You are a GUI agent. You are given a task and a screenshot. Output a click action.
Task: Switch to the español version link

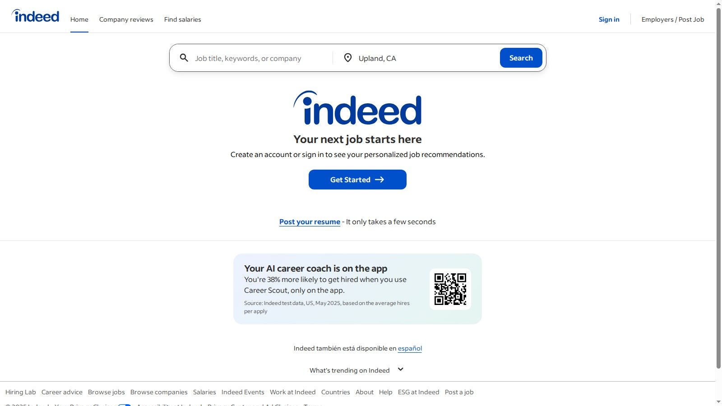[410, 348]
